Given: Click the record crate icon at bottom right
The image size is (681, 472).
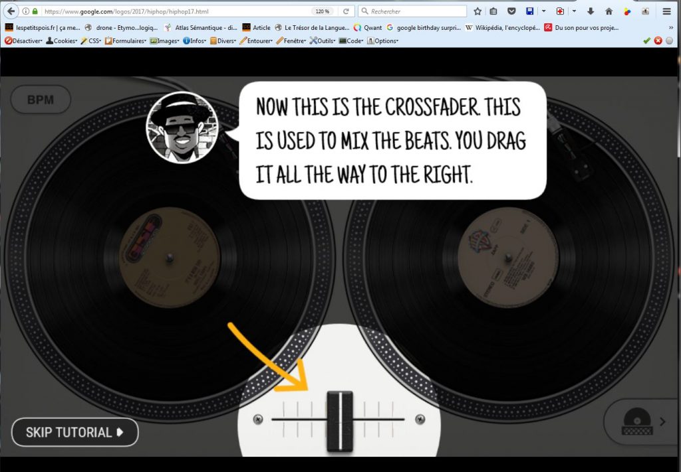Looking at the screenshot, I should (x=636, y=421).
